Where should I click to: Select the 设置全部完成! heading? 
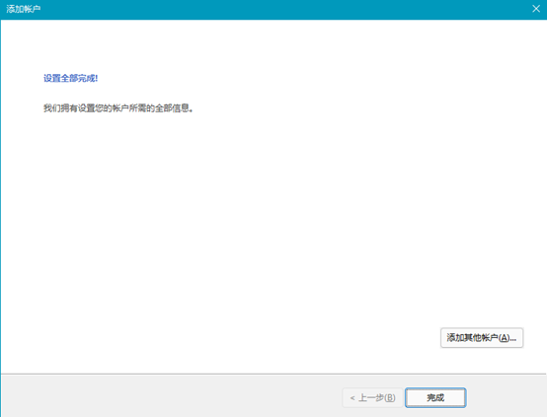(70, 78)
